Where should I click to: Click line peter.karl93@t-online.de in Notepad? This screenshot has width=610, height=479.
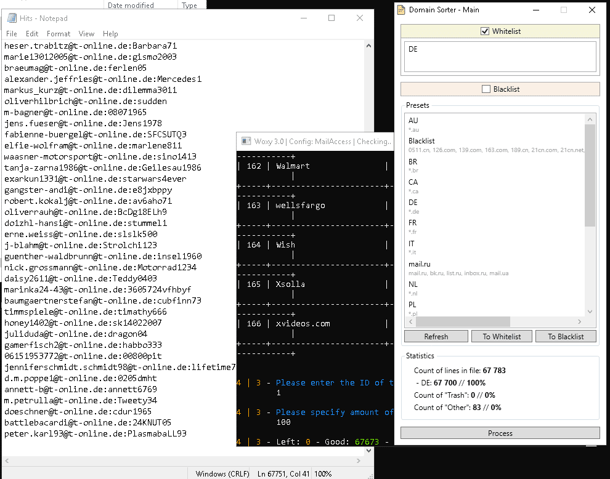pyautogui.click(x=96, y=433)
